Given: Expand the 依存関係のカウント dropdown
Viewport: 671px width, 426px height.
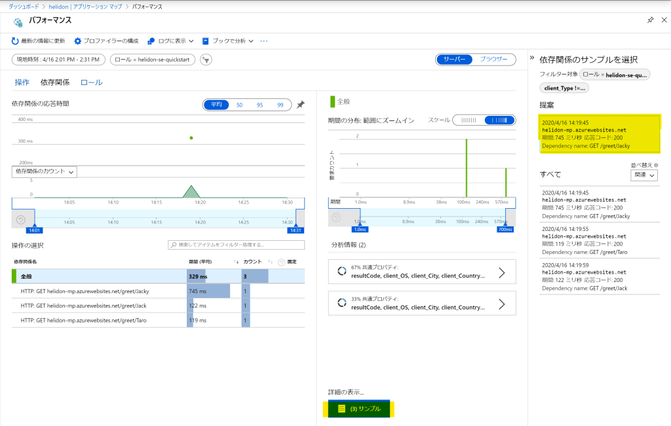Looking at the screenshot, I should (45, 171).
